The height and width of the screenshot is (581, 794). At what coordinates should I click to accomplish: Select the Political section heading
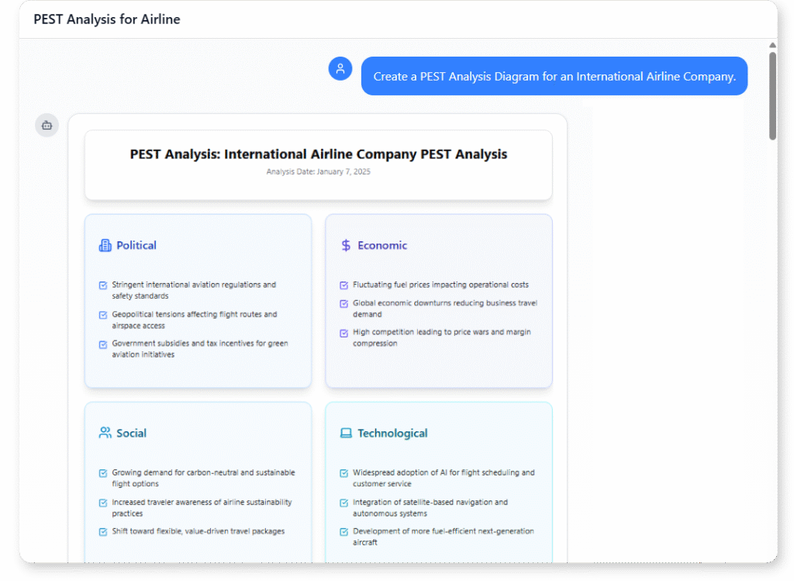point(136,245)
